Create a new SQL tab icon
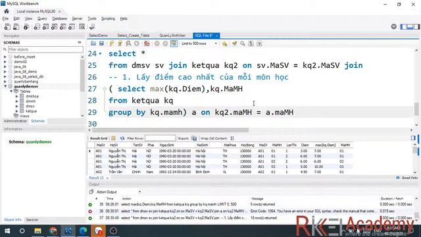 (7, 26)
